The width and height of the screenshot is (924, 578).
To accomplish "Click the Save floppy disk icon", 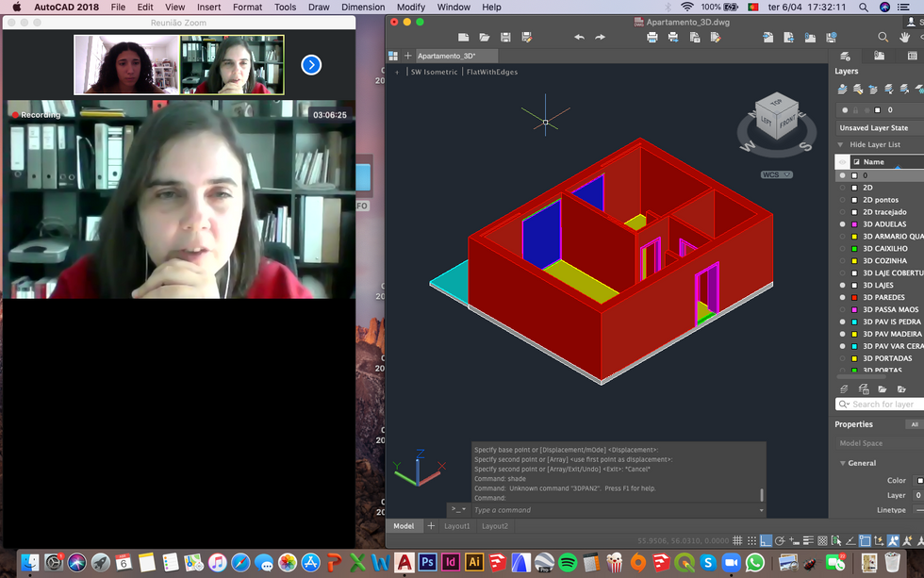I will pyautogui.click(x=505, y=37).
